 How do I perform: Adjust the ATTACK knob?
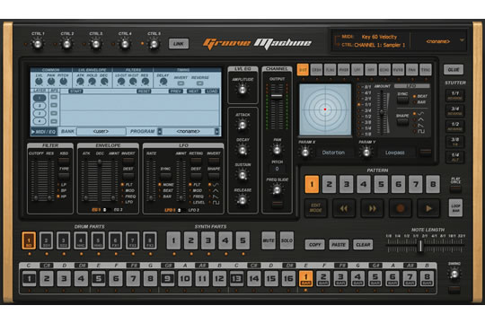[242, 125]
